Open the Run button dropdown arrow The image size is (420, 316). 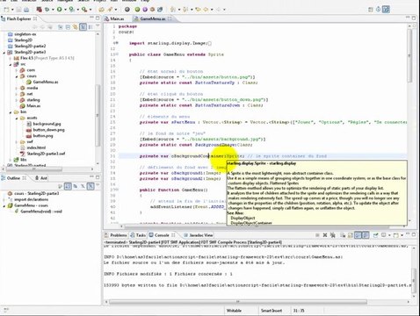pos(65,10)
